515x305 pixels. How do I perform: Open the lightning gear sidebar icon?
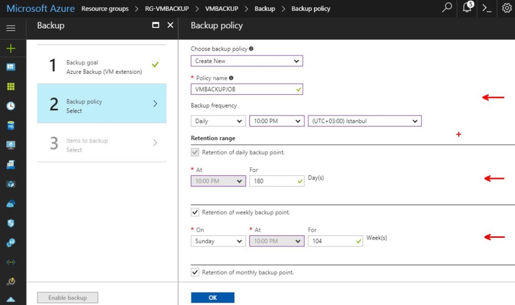[x=11, y=281]
